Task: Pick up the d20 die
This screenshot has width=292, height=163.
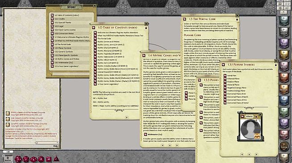Action: 18,159
